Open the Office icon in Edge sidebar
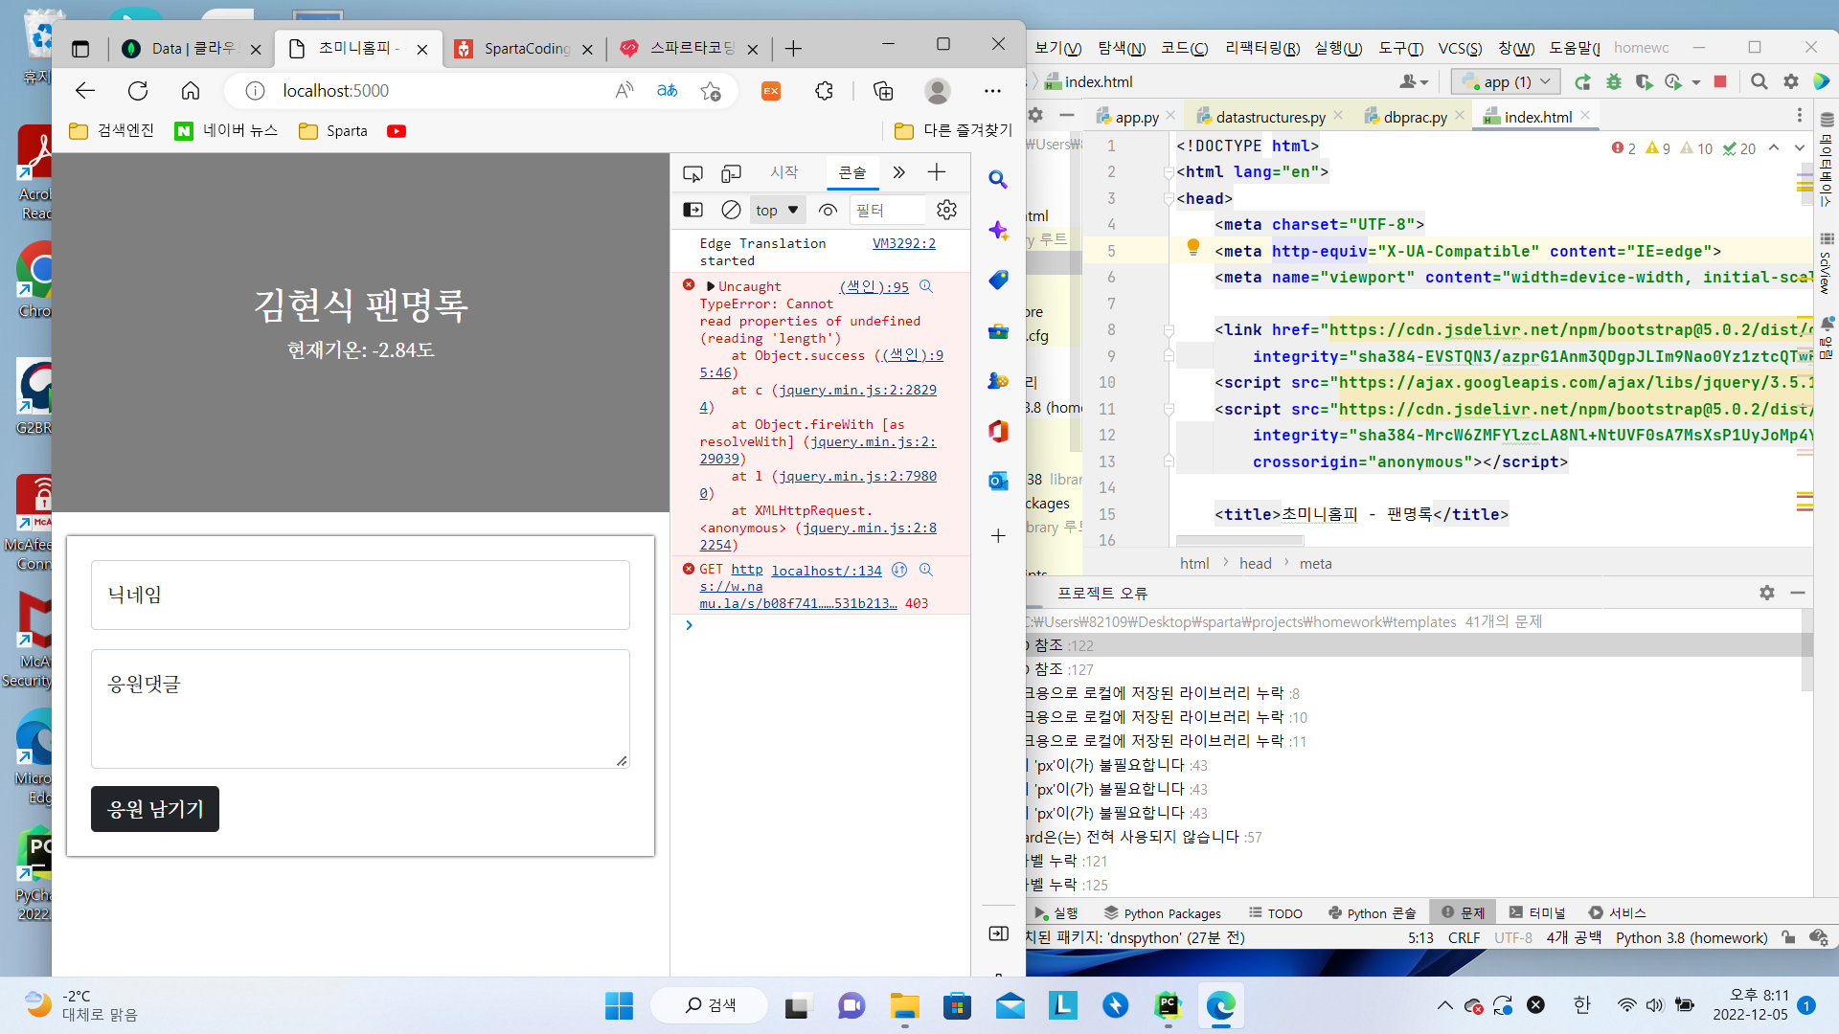The width and height of the screenshot is (1839, 1034). point(998,431)
